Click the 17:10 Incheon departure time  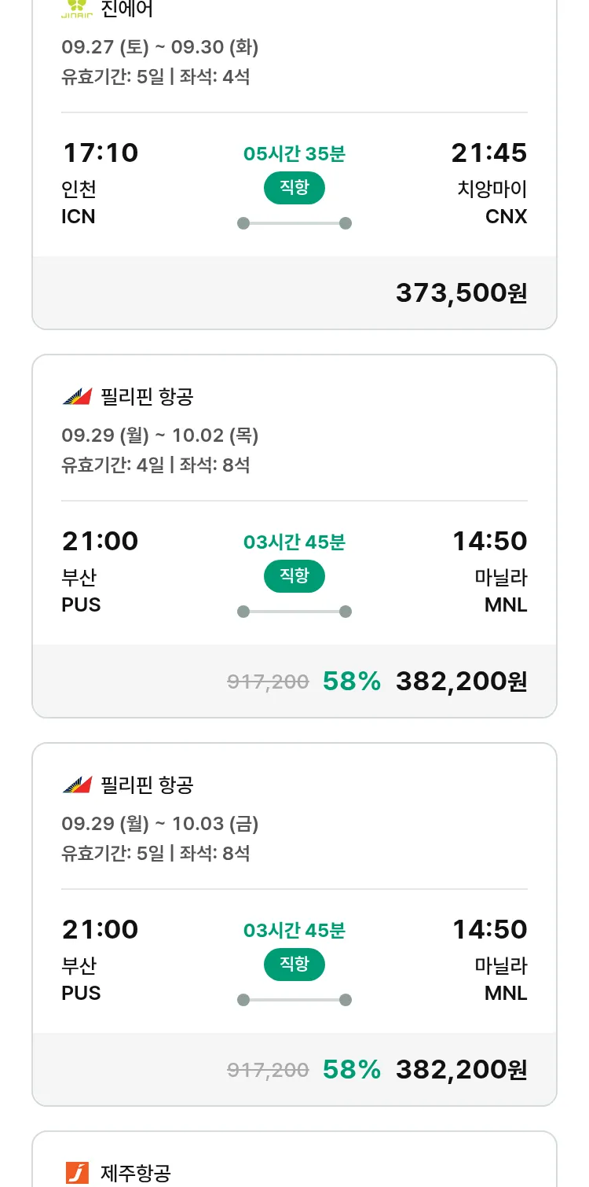click(100, 153)
